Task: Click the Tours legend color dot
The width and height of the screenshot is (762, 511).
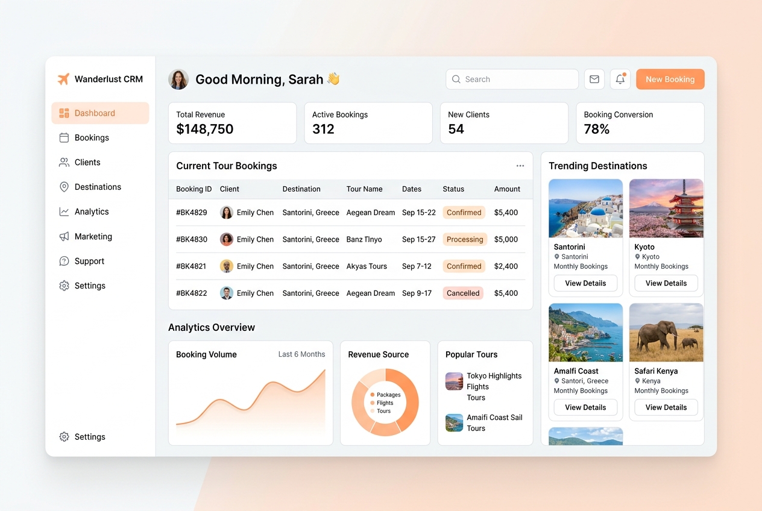Action: pyautogui.click(x=373, y=411)
